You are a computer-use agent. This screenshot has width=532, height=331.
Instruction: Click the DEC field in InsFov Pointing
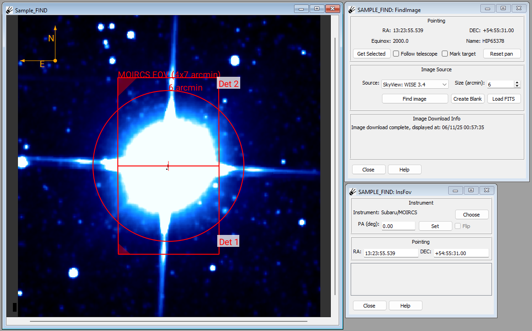pyautogui.click(x=461, y=253)
